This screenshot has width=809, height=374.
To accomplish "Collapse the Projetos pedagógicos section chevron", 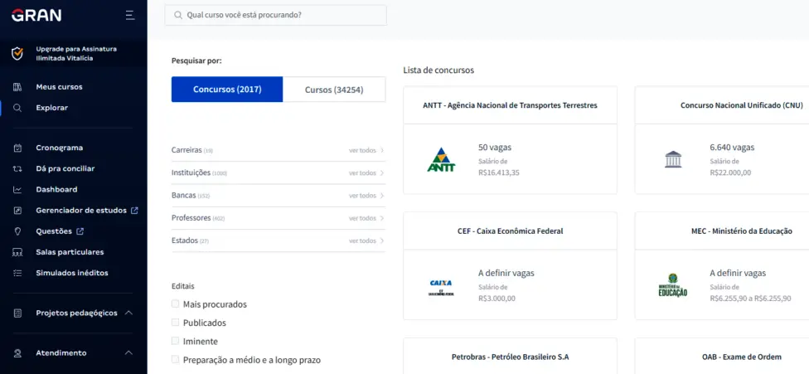I will coord(128,313).
